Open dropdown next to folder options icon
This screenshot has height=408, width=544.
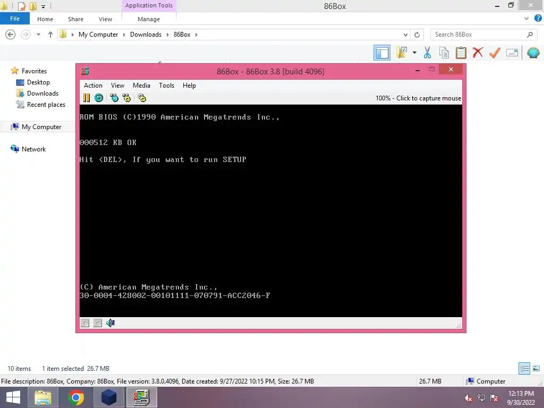point(414,53)
